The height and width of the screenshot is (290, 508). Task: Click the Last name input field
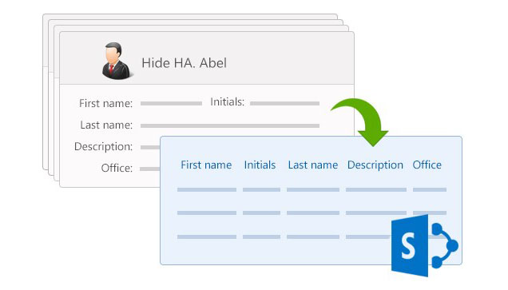230,125
